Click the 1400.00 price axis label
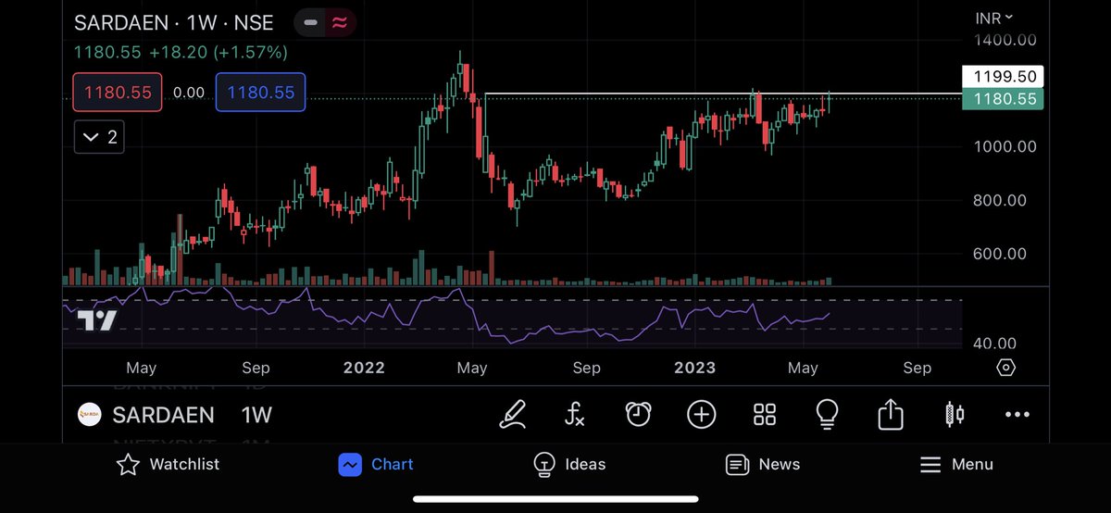The height and width of the screenshot is (513, 1111). 1005,40
